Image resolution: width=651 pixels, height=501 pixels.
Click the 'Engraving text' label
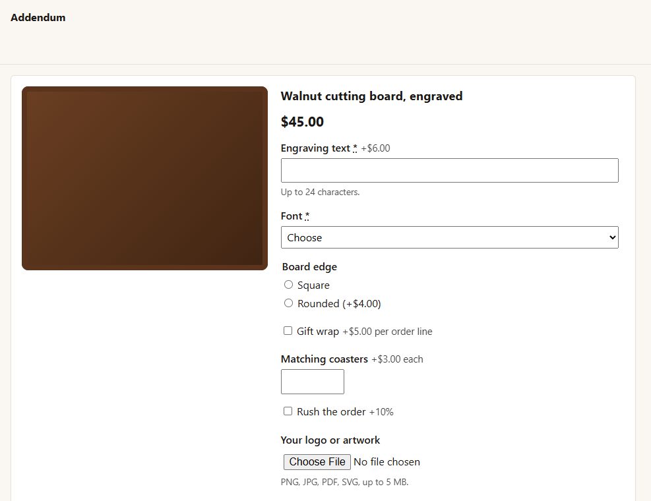click(315, 148)
